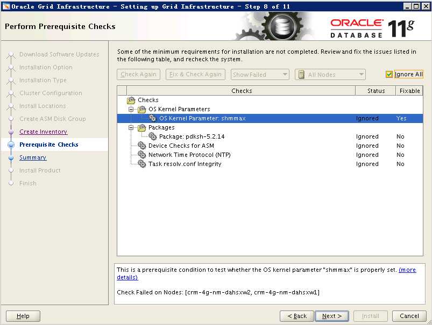432x325 pixels.
Task: Click the Next button
Action: pos(332,316)
